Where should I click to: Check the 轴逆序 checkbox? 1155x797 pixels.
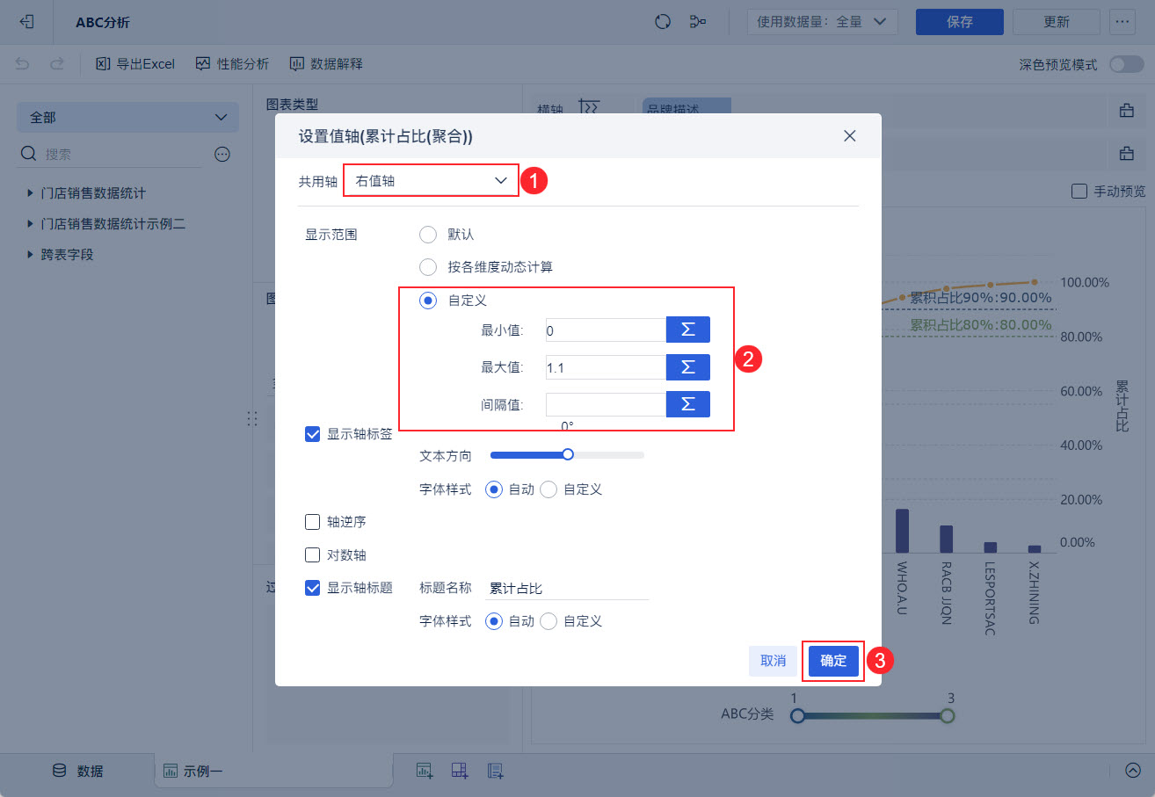[x=312, y=522]
